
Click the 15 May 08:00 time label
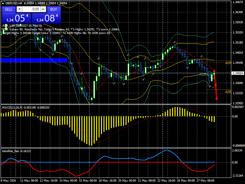coord(88,181)
